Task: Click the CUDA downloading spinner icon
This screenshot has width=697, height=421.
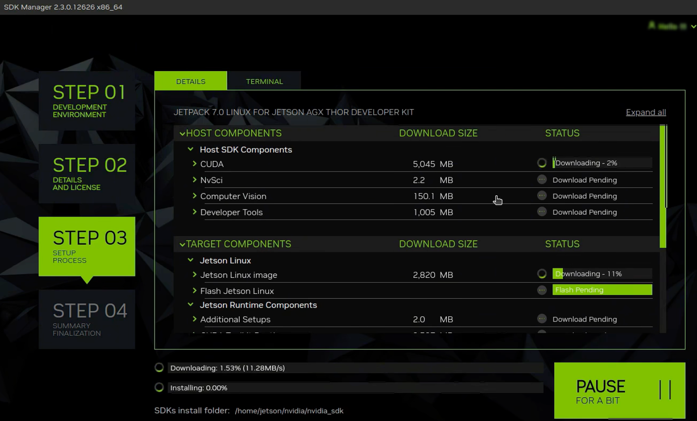Action: click(x=542, y=163)
